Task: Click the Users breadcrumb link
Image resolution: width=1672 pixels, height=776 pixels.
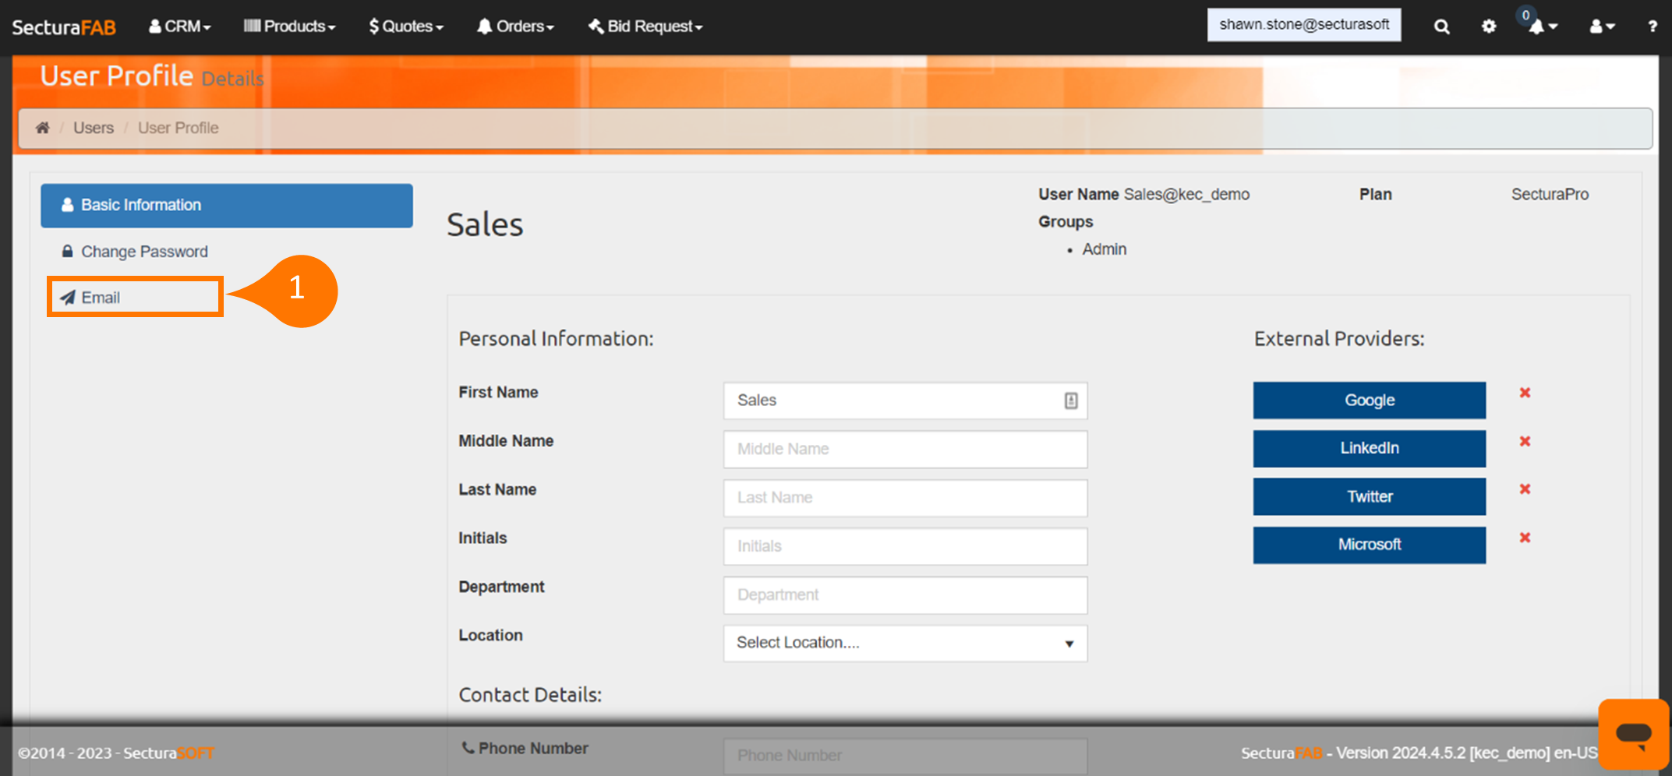Action: [94, 128]
